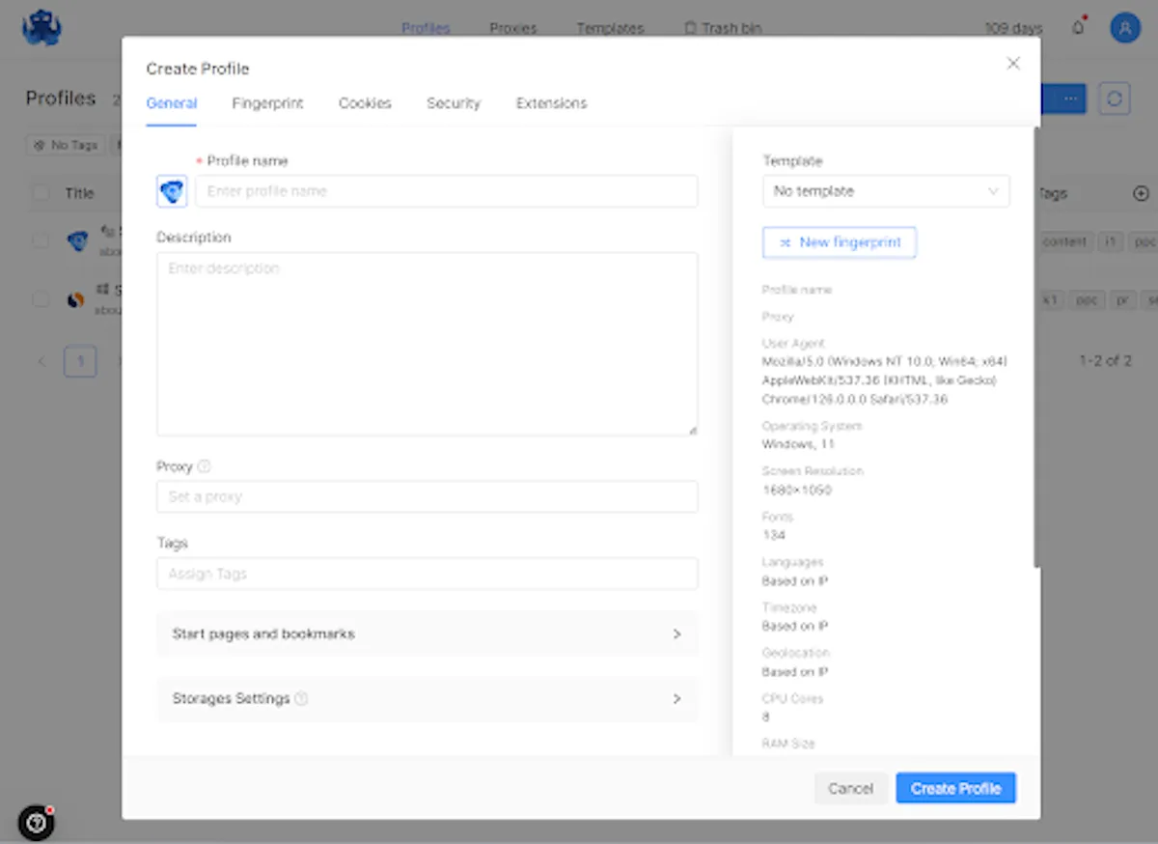Click the profile avatar icon beside name field
The width and height of the screenshot is (1158, 844).
click(172, 192)
